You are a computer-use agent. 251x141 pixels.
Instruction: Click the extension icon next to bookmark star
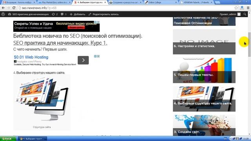click(242, 8)
